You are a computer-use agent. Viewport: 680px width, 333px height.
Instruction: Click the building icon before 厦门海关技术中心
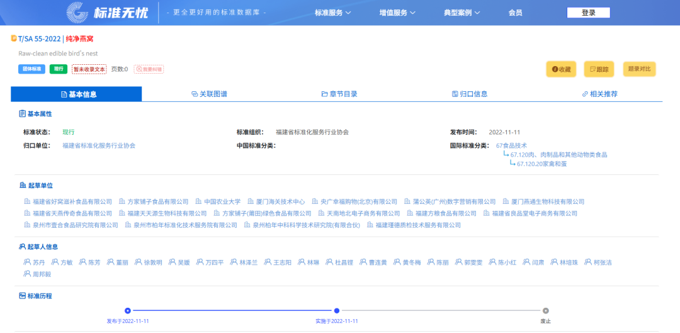tap(251, 201)
